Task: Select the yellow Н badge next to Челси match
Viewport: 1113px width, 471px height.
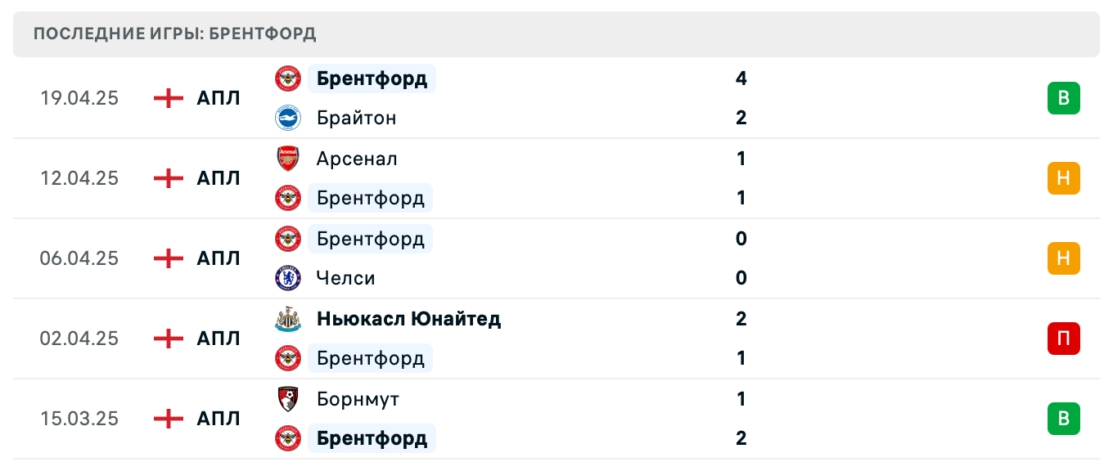Action: click(1064, 258)
